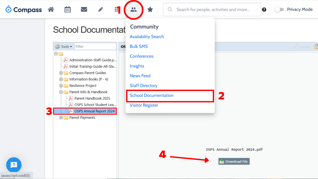This screenshot has width=318, height=179.
Task: Expand the Compass Parent Guides folder
Action: pos(61,73)
